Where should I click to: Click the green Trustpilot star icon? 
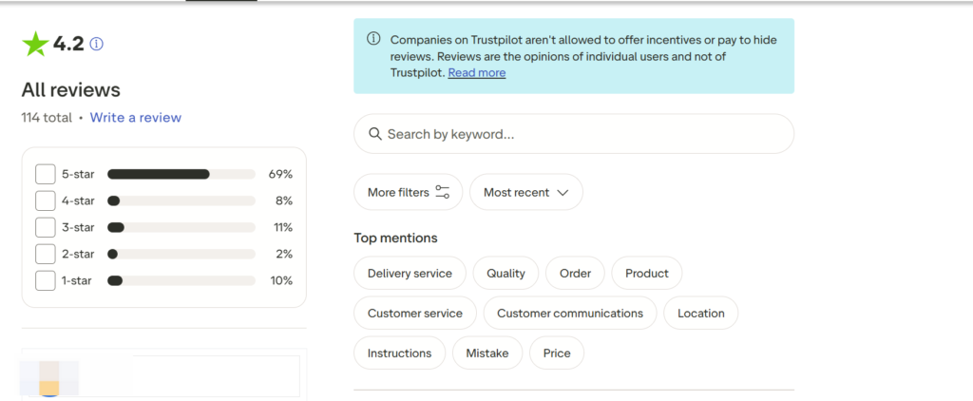coord(36,44)
